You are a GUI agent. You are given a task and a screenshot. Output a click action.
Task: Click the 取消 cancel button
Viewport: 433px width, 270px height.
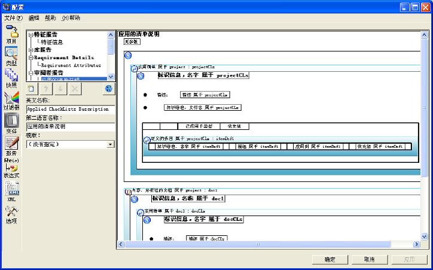370,259
